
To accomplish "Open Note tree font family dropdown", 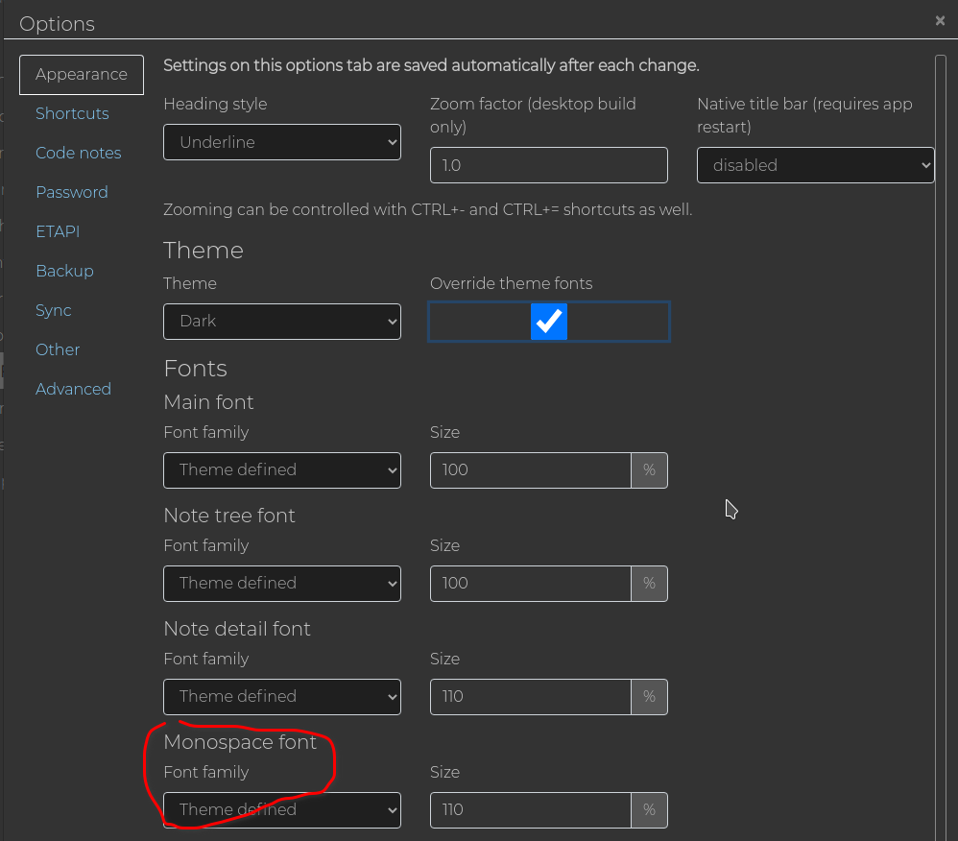I will coord(282,584).
